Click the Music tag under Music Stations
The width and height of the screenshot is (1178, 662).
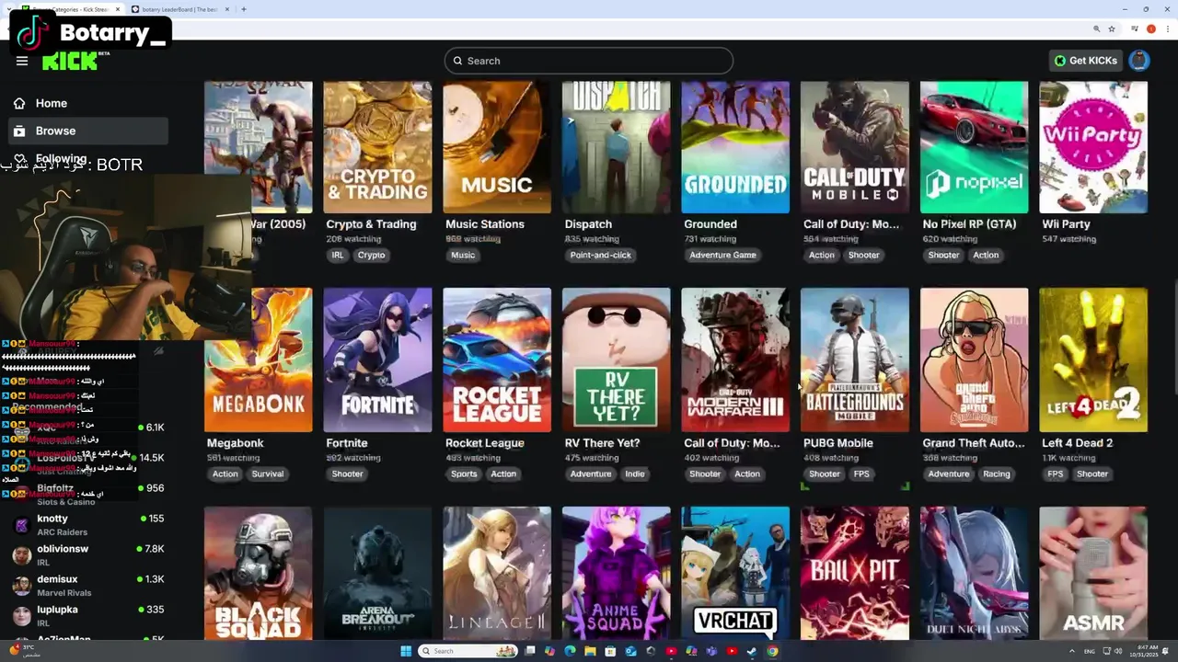[463, 256]
